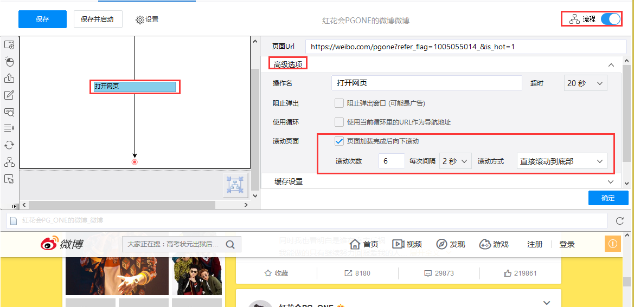The width and height of the screenshot is (634, 307).
Task: Click the workflow canvas horizontal scrollbar thumb
Action: coord(121,205)
